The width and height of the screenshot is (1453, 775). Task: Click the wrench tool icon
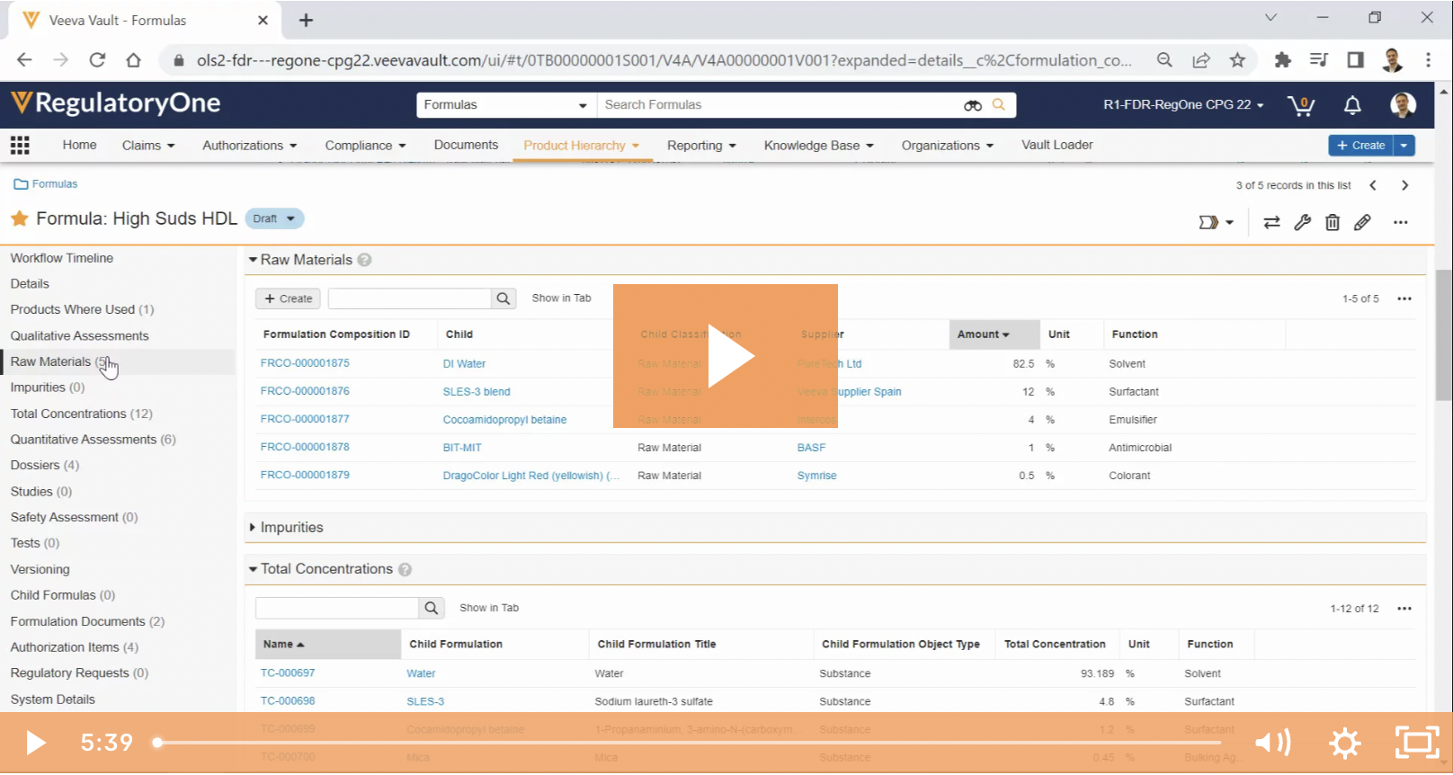pos(1302,222)
